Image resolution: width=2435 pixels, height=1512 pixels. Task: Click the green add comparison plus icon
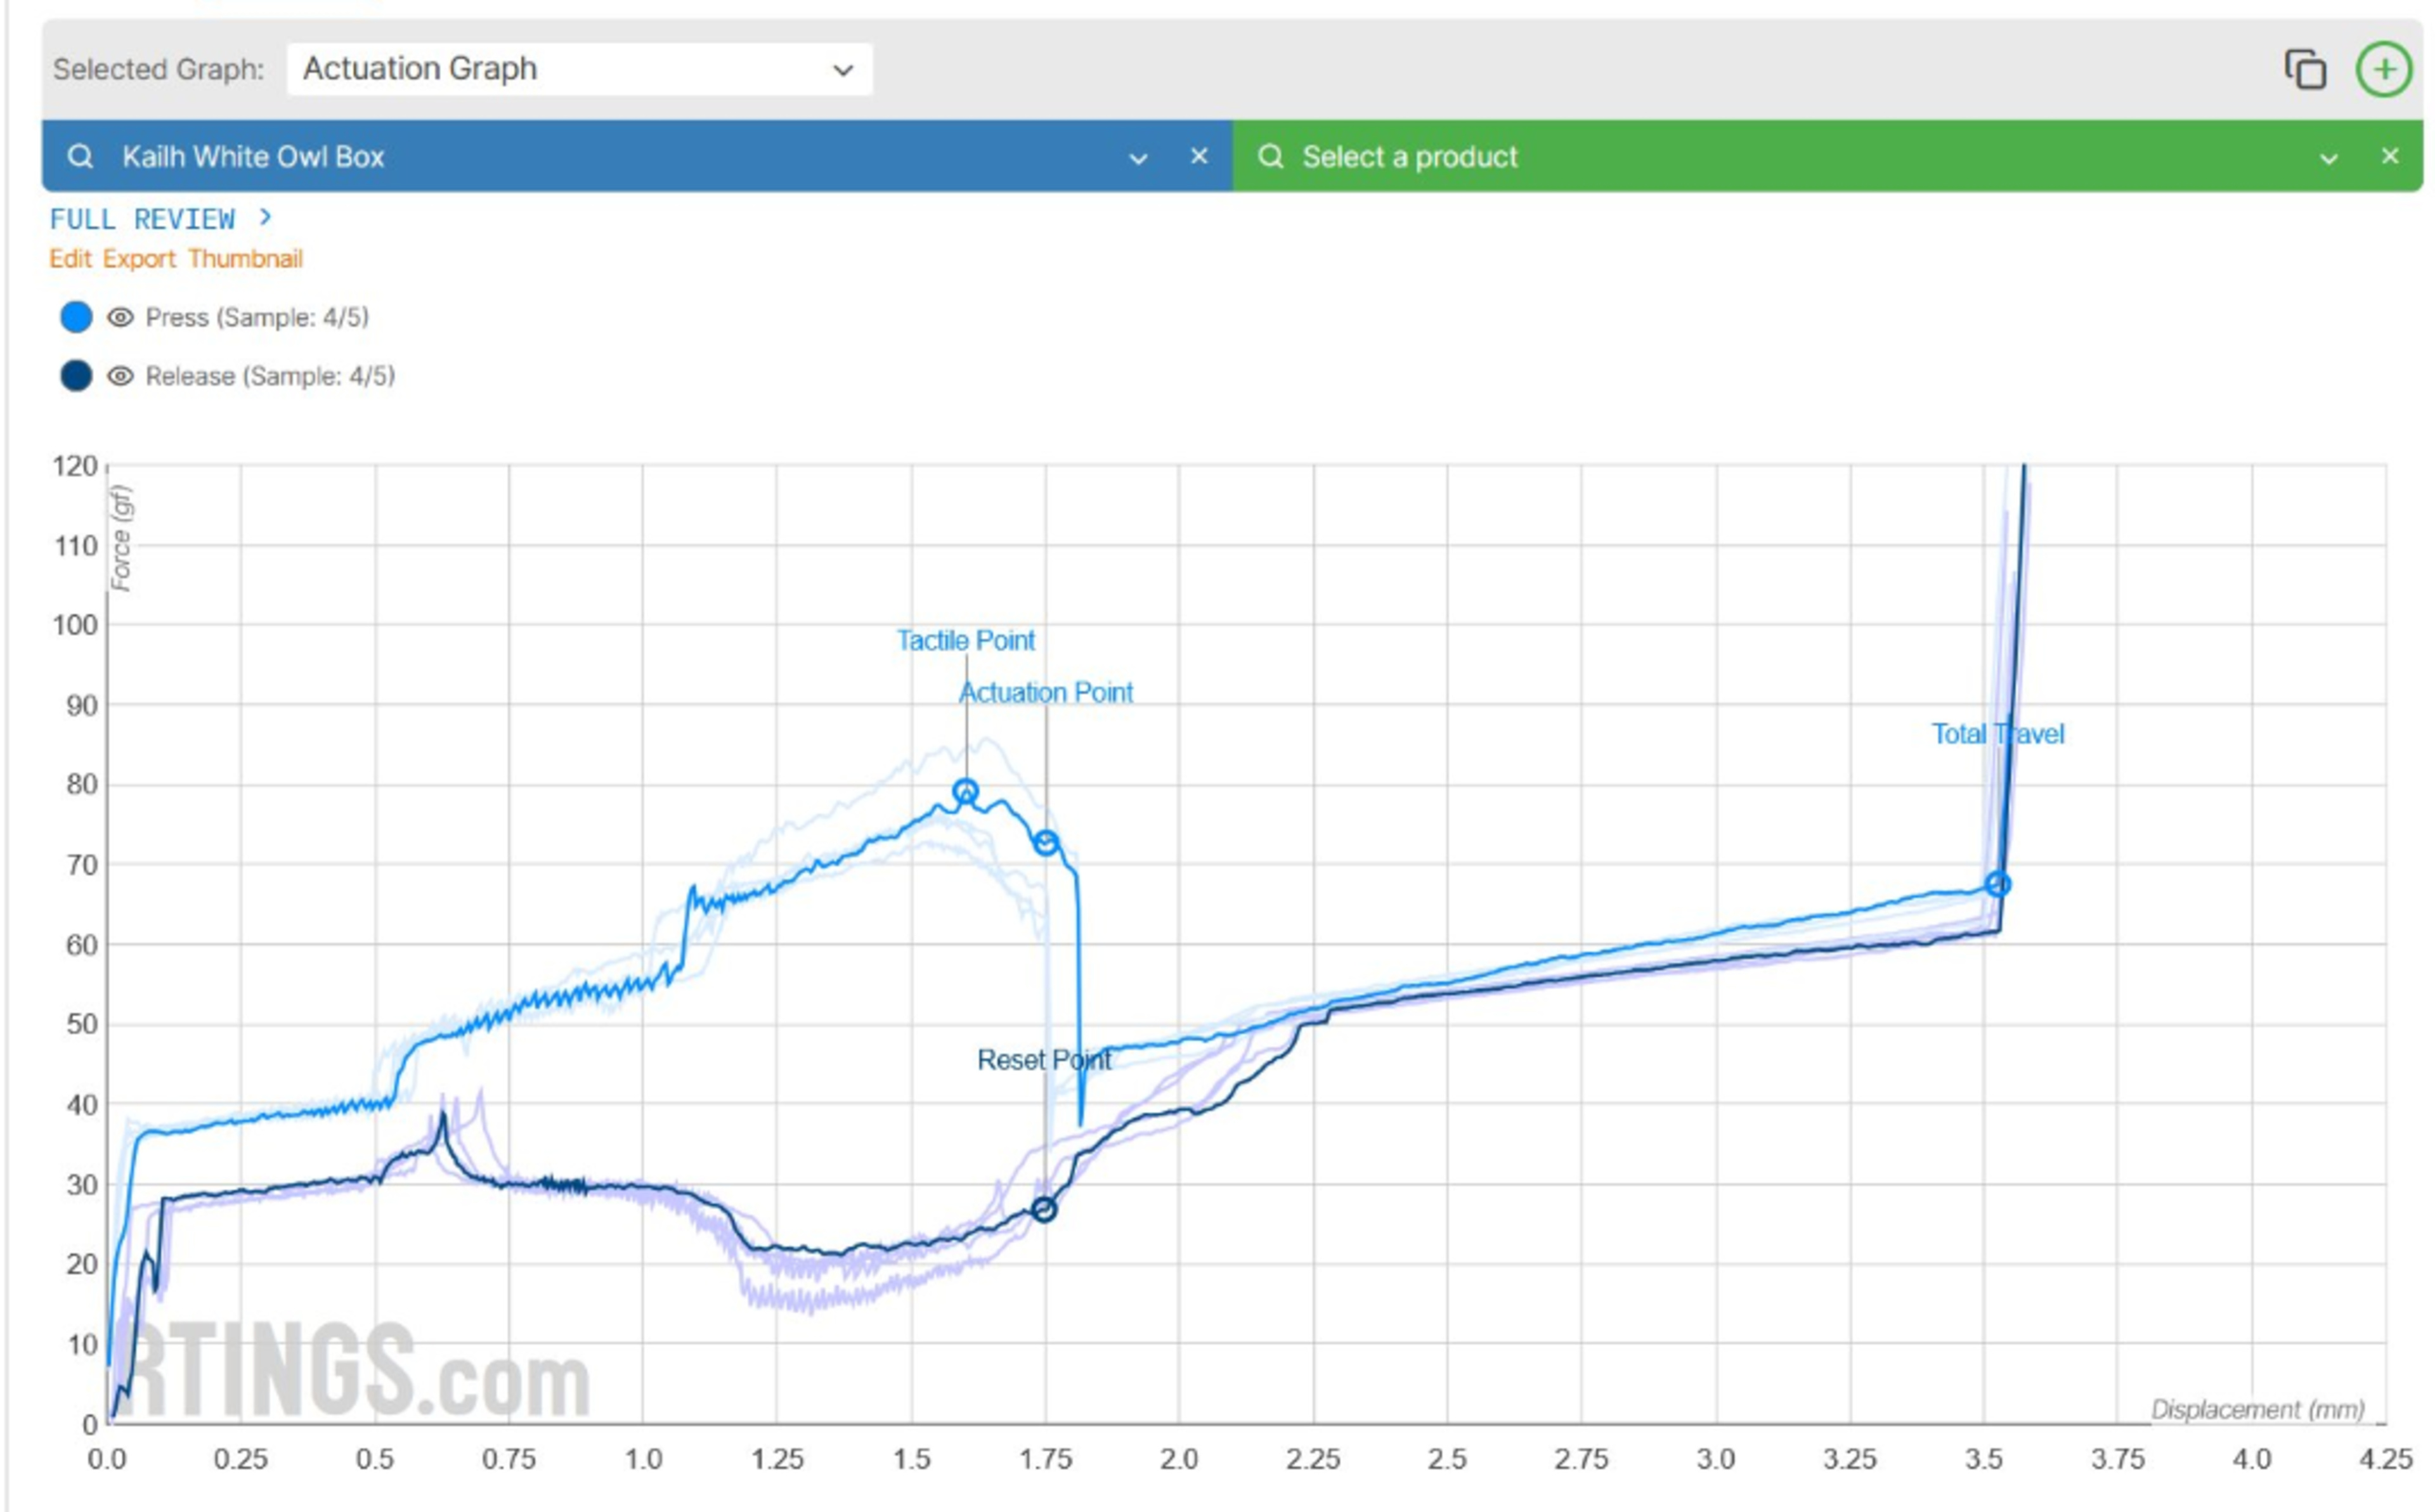click(2384, 70)
